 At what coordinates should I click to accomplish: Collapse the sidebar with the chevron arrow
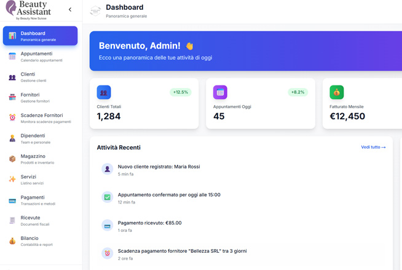(70, 10)
